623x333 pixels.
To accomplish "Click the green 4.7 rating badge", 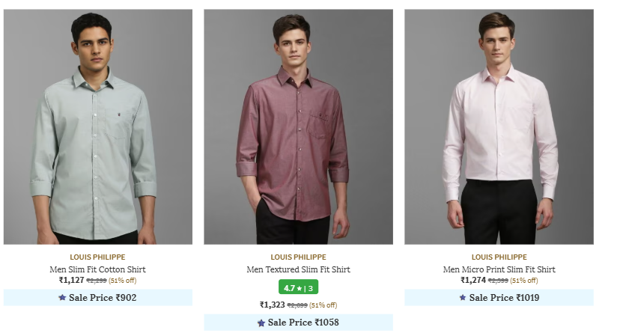I will pos(298,287).
